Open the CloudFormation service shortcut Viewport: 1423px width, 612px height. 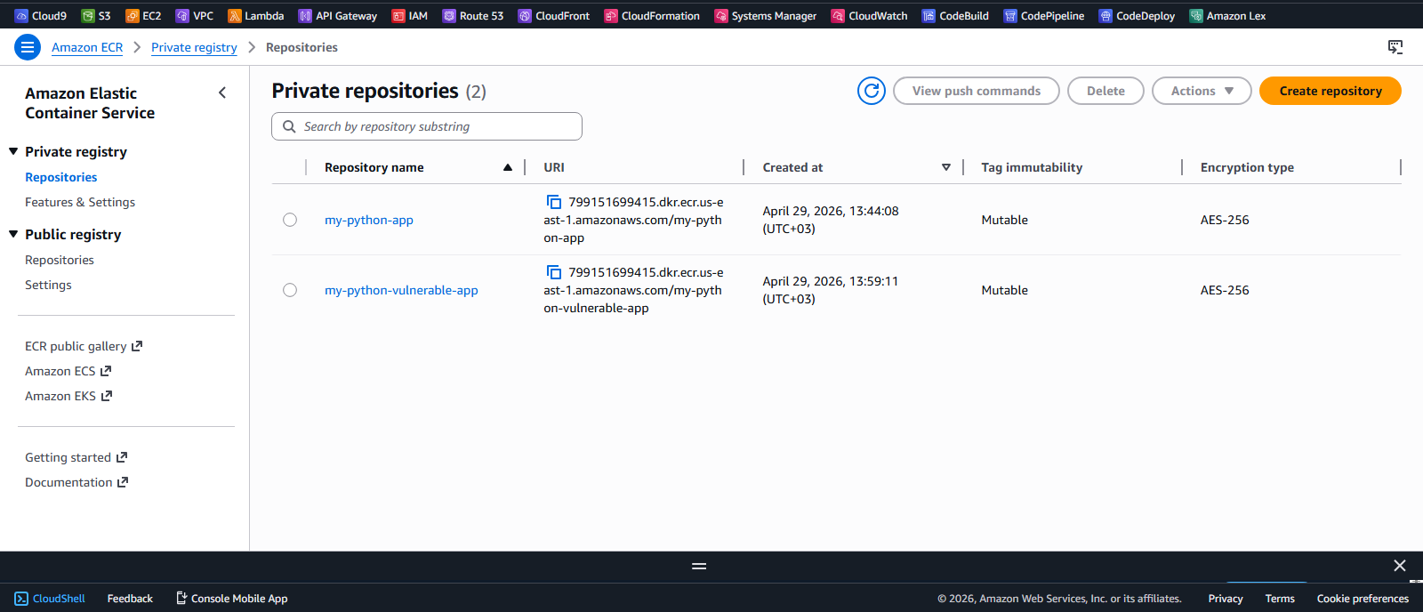(651, 15)
